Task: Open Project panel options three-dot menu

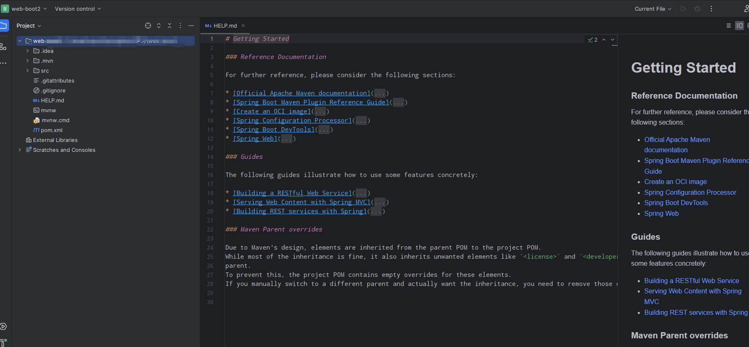Action: [180, 26]
